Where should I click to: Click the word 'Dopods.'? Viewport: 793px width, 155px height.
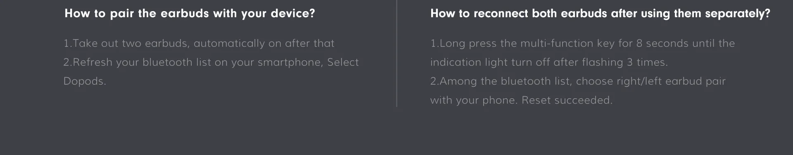(x=85, y=81)
